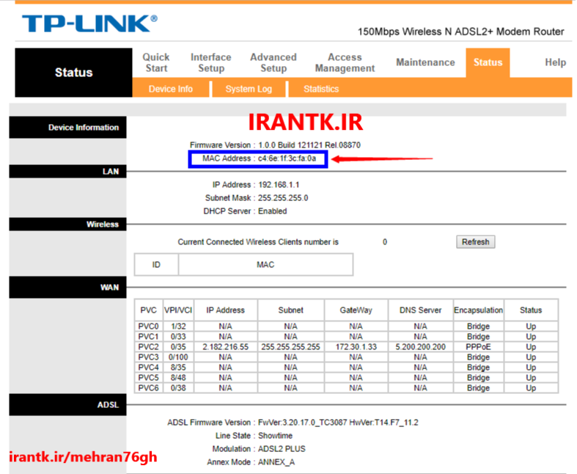The image size is (577, 474).
Task: Click the PVC3 row label
Action: point(148,357)
